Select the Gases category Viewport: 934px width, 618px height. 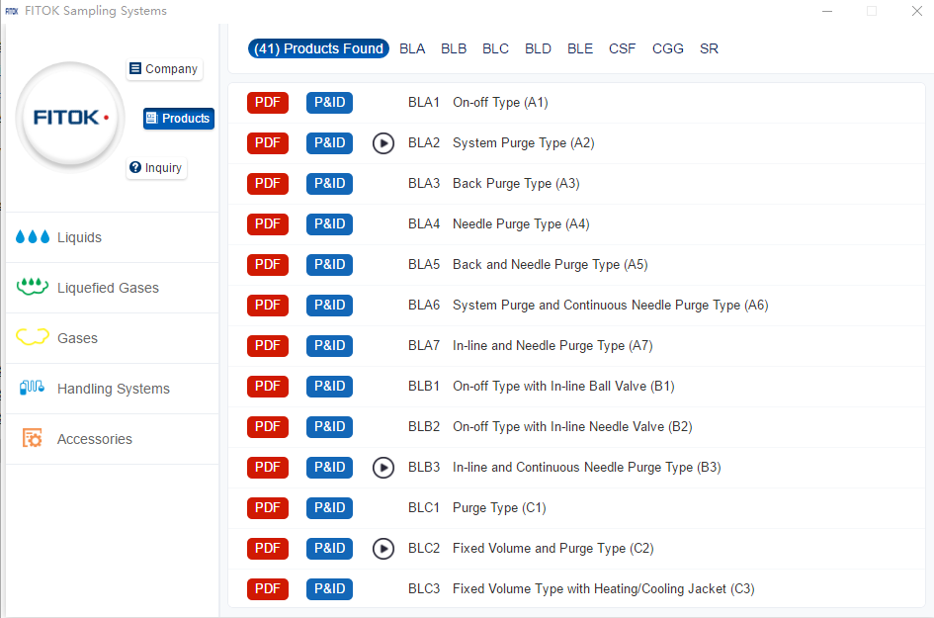(x=77, y=338)
